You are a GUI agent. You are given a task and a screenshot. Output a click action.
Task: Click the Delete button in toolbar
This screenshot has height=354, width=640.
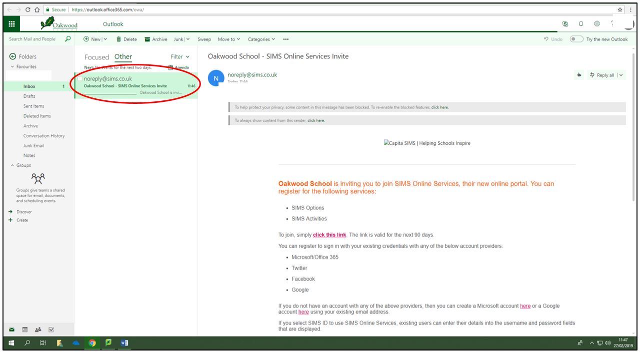point(126,39)
